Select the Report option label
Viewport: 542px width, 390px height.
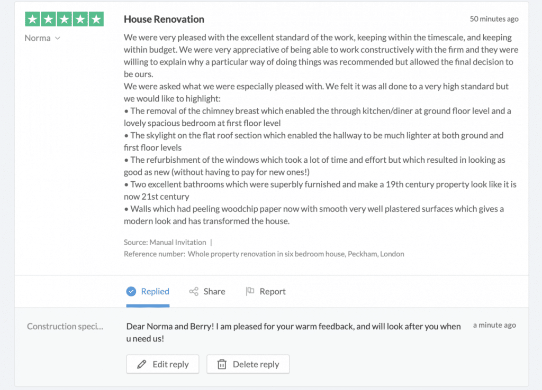click(x=272, y=291)
